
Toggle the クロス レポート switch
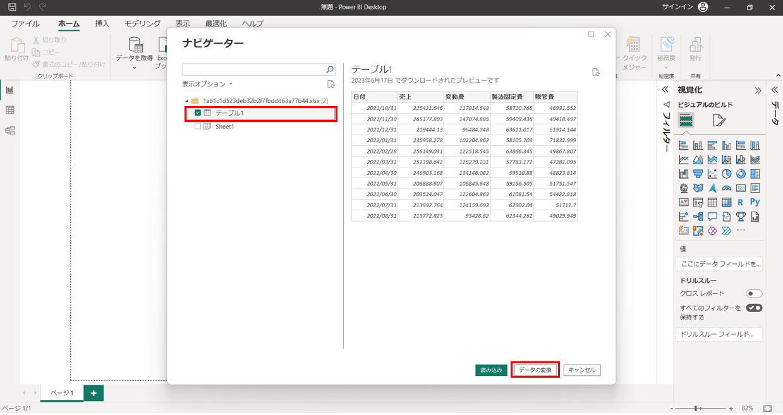click(754, 294)
